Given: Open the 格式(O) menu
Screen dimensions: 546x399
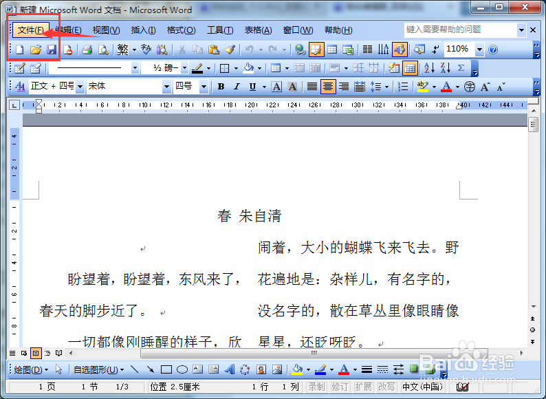Looking at the screenshot, I should [x=181, y=30].
